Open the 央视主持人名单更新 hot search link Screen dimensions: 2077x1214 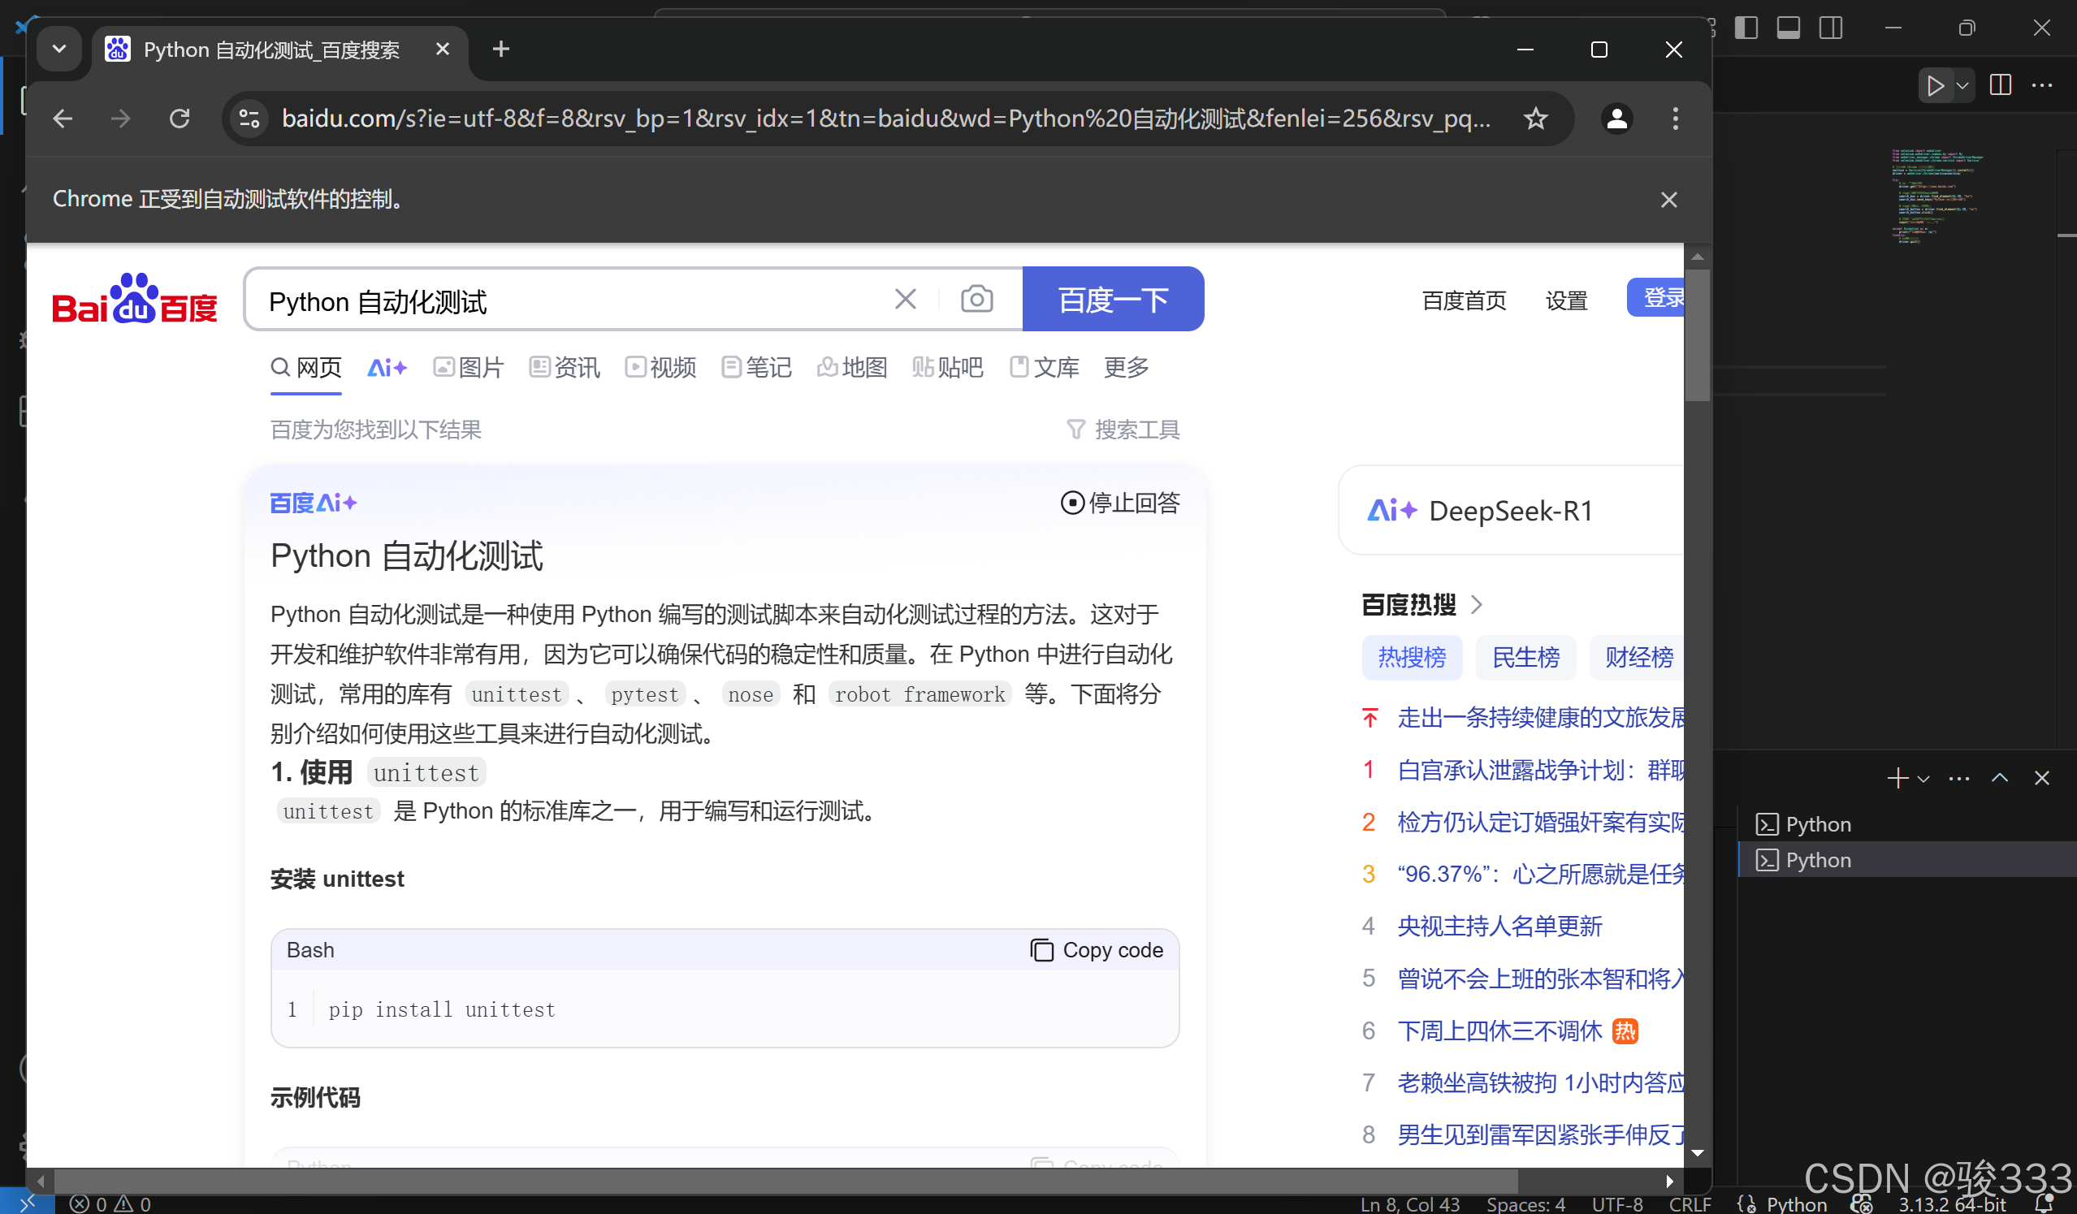1500,926
